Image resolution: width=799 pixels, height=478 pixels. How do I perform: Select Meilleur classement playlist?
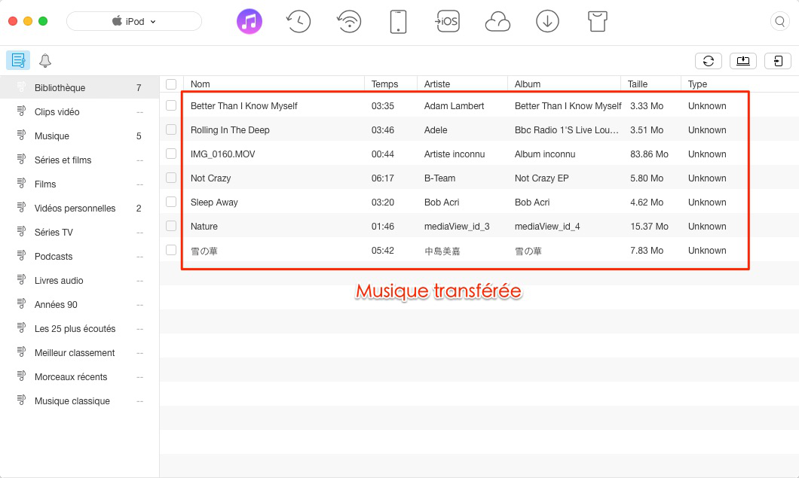pos(79,353)
